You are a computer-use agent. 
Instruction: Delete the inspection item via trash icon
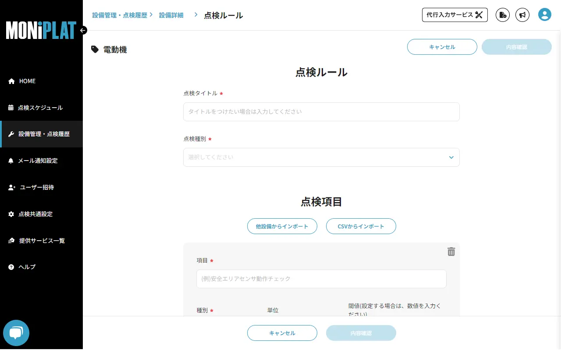[451, 252]
